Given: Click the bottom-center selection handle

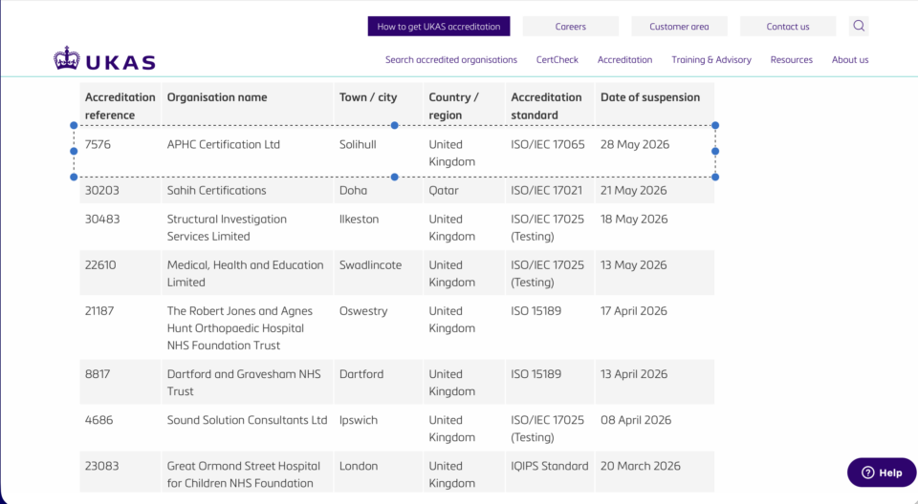Looking at the screenshot, I should (x=395, y=177).
